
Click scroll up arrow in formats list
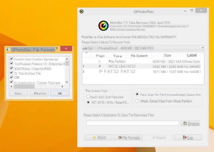point(67,59)
